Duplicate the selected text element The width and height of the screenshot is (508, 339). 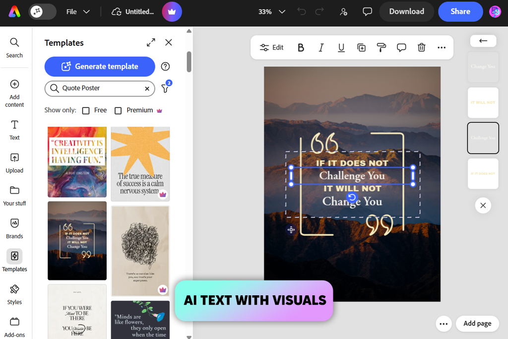click(361, 48)
